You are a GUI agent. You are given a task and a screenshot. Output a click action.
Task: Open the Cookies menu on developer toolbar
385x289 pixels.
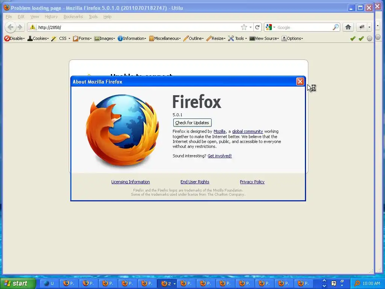38,38
